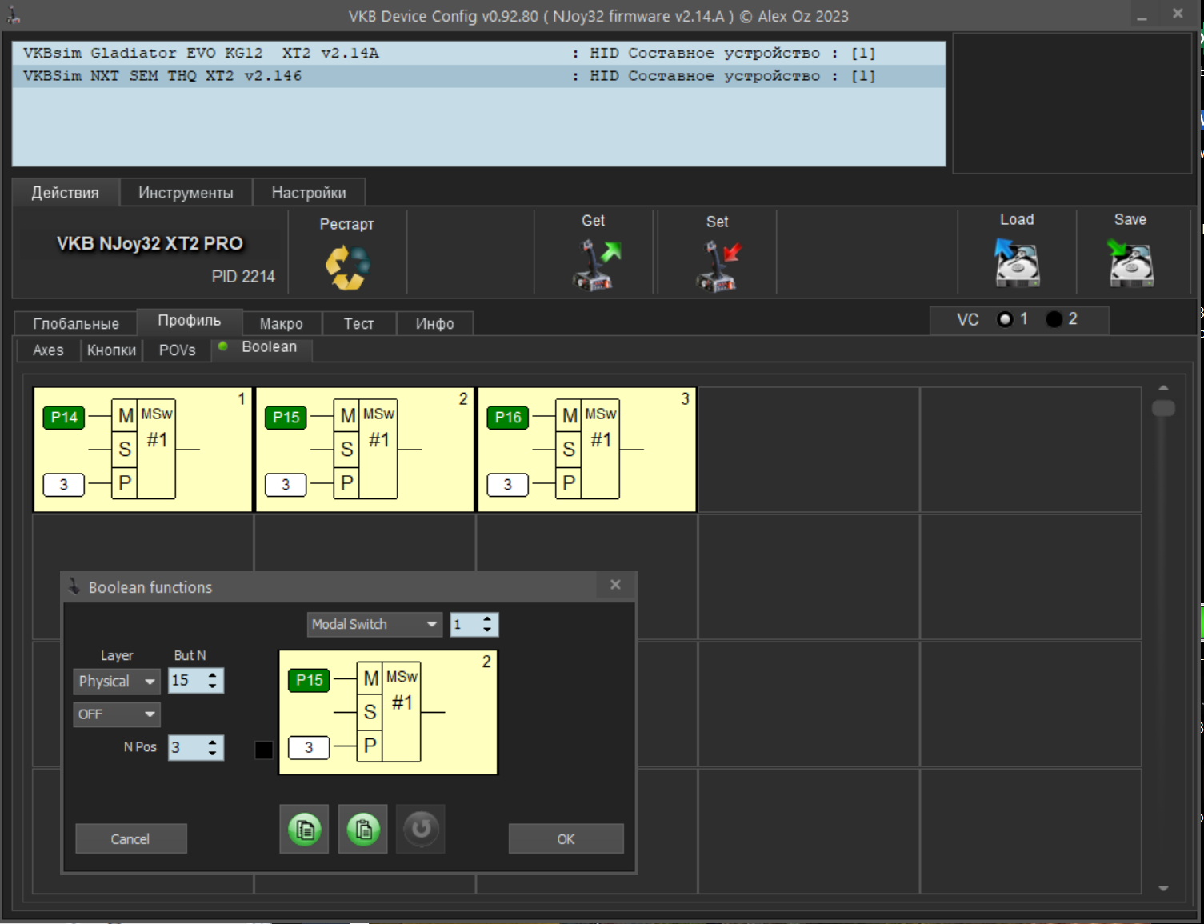Close the Boolean functions dialog
Viewport: 1204px width, 924px height.
pyautogui.click(x=615, y=585)
